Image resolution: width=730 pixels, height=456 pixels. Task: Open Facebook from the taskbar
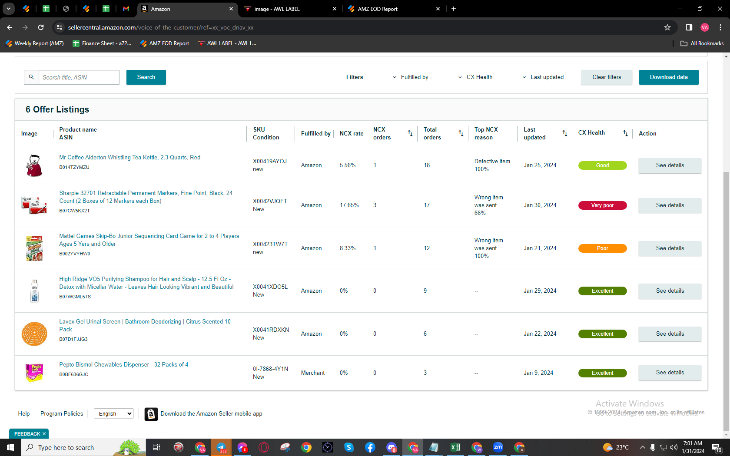370,447
